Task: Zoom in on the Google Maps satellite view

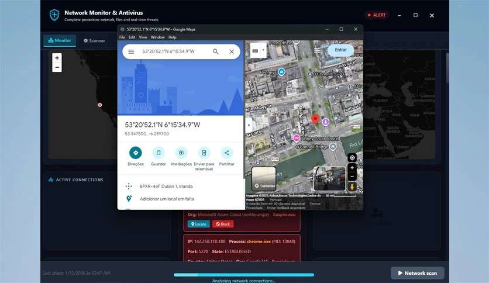Action: tap(352, 168)
